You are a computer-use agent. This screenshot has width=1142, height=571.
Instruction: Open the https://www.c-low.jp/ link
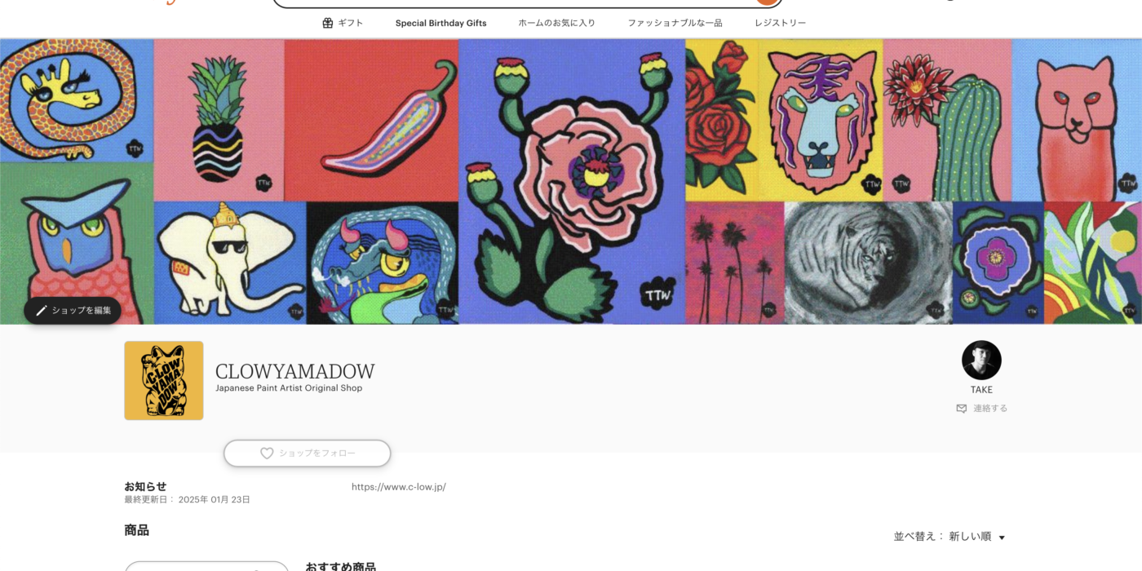tap(399, 487)
